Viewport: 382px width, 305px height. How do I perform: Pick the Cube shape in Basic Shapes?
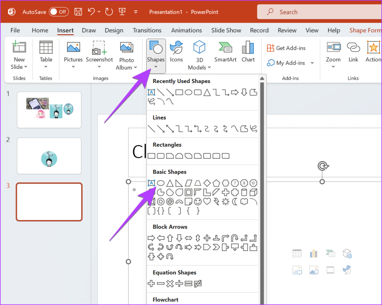click(253, 192)
